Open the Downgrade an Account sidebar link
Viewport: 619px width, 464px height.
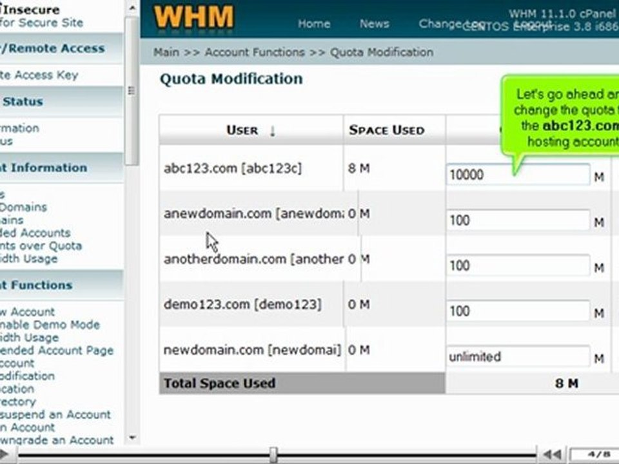57,440
